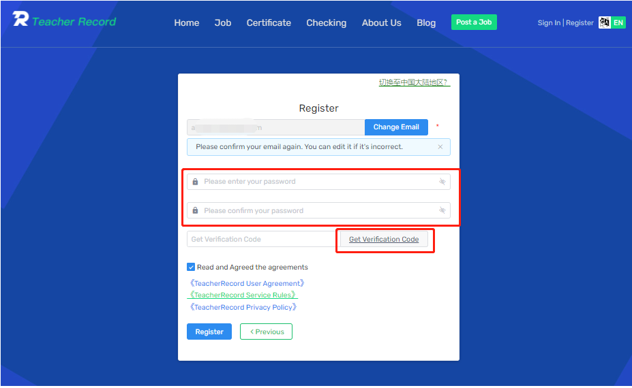Image resolution: width=632 pixels, height=388 pixels.
Task: Go to the Certificate page
Action: (269, 23)
